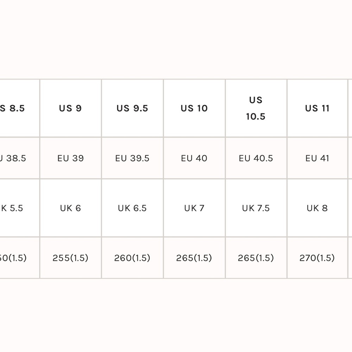Choose the 265(1.5) cell under US 10
This screenshot has height=352, width=352.
click(194, 258)
